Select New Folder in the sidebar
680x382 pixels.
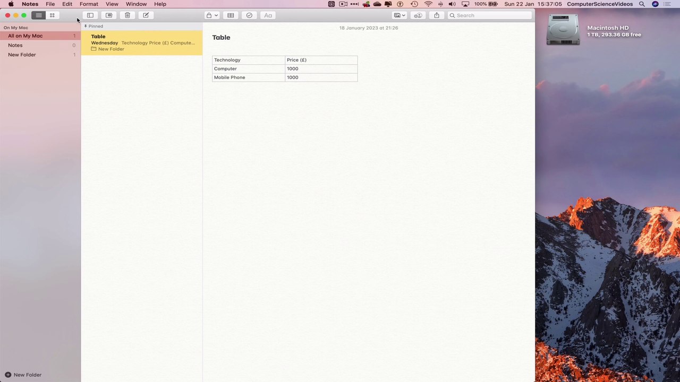[40, 55]
